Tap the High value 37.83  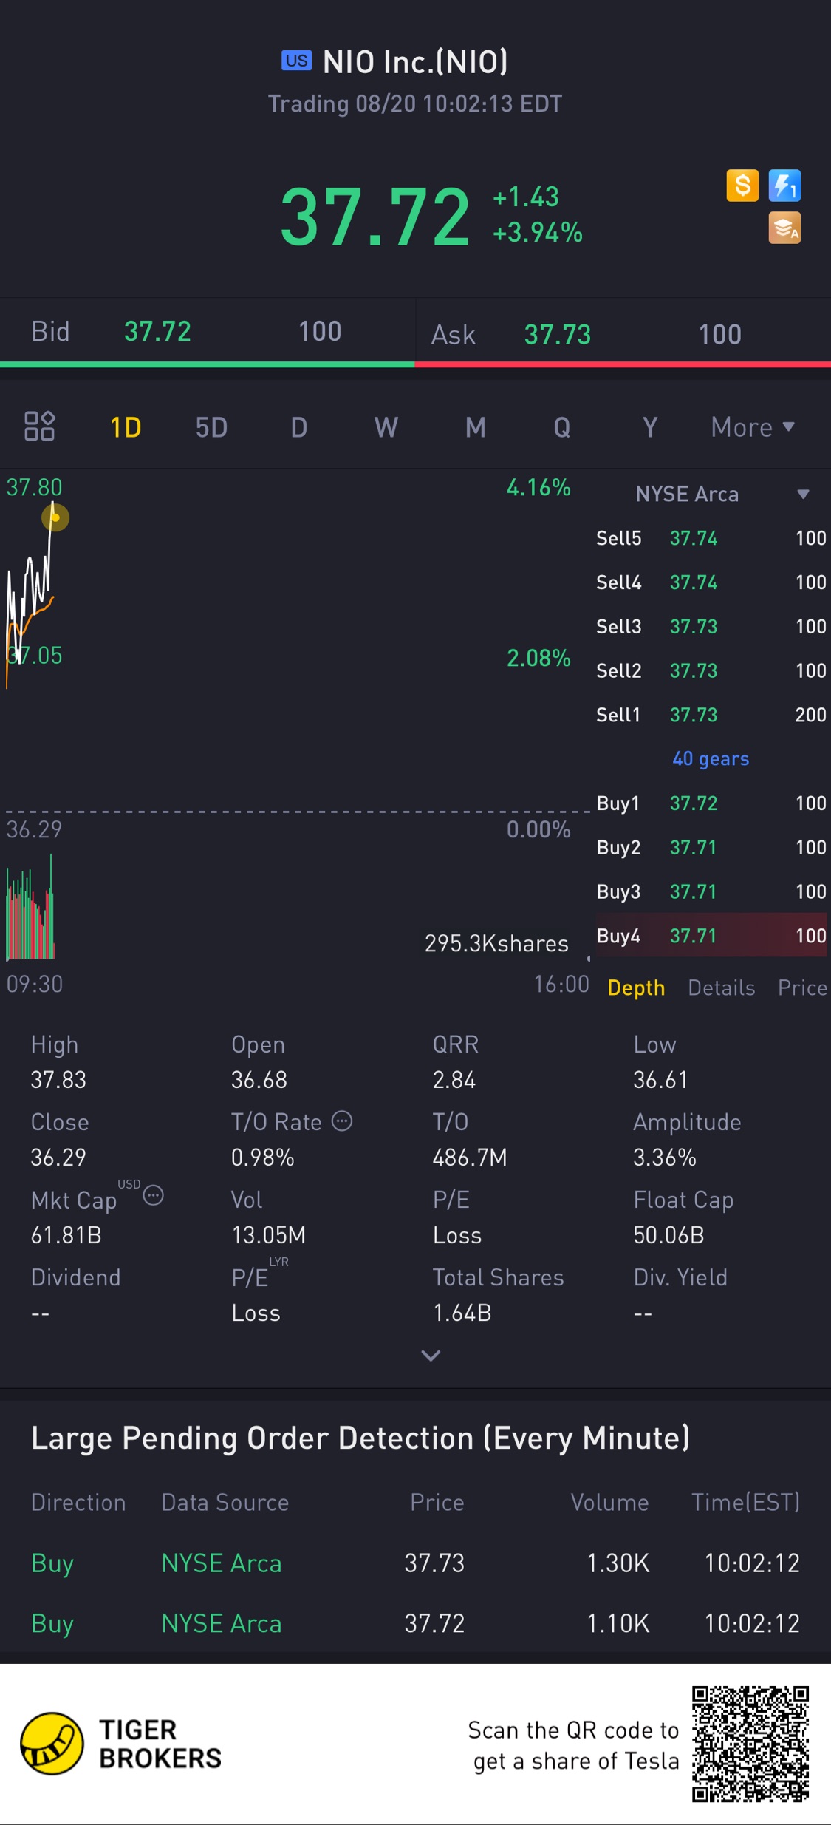58,1080
